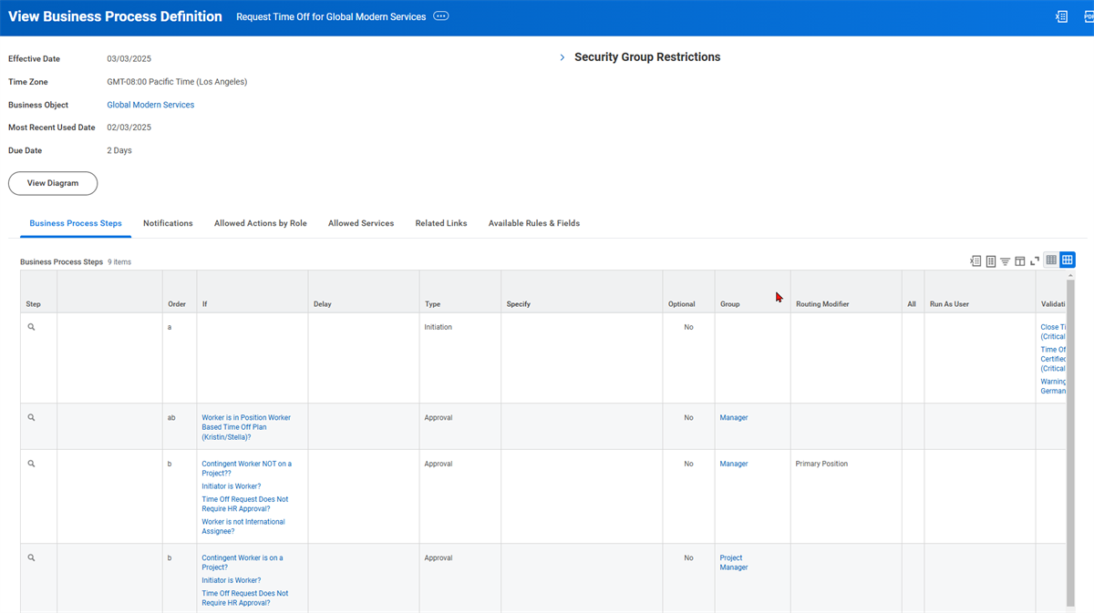Image resolution: width=1094 pixels, height=613 pixels.
Task: Switch to Related Links tab
Action: tap(441, 223)
